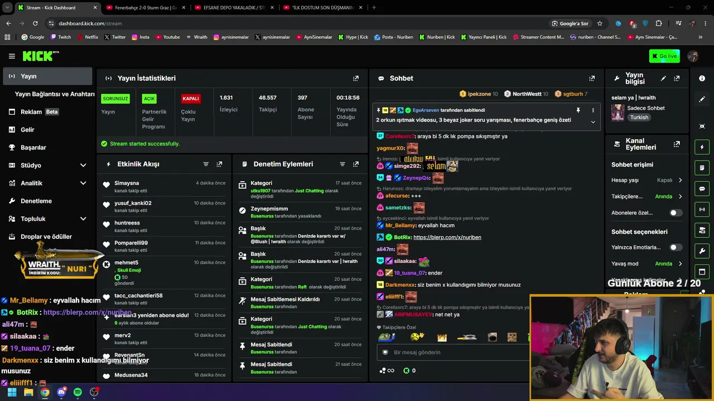The width and height of the screenshot is (714, 401).
Task: Open the browser tab search dropdown
Action: [8, 8]
